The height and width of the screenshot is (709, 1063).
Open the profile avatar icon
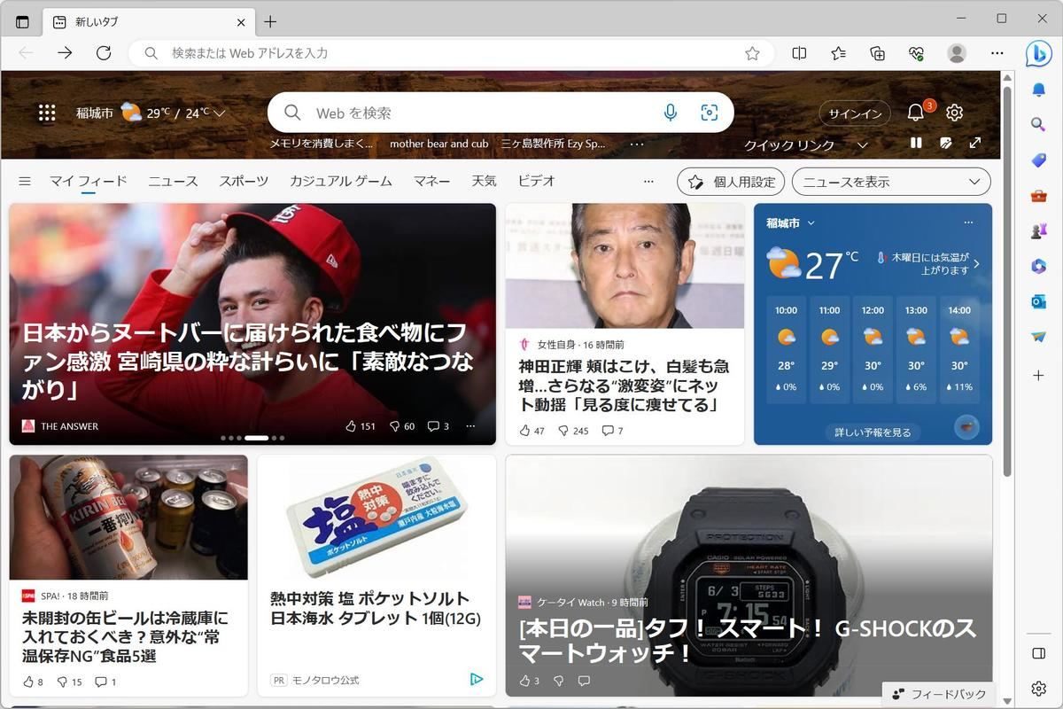click(957, 53)
